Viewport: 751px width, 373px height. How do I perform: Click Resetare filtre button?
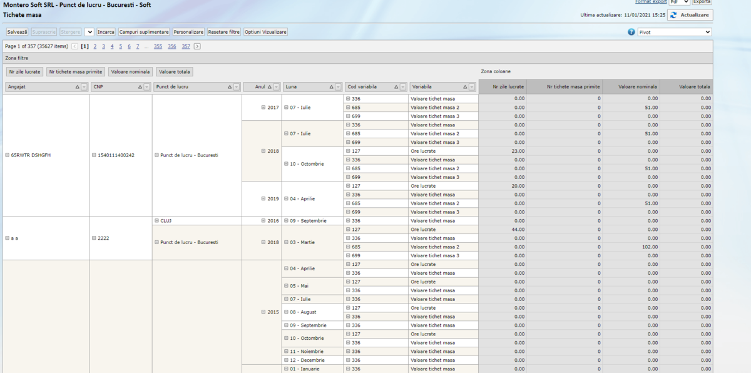coord(224,32)
